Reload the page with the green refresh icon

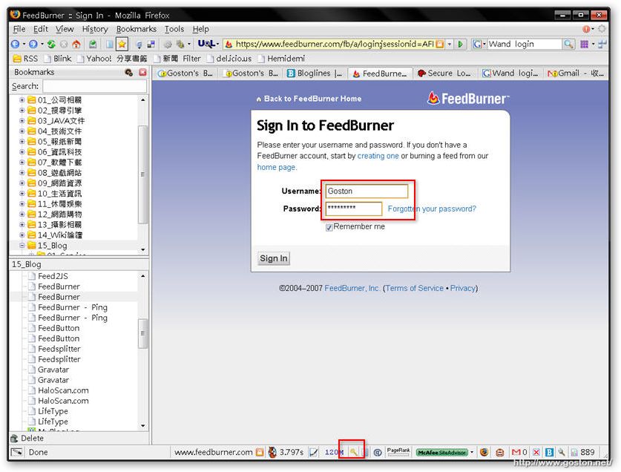pyautogui.click(x=51, y=44)
